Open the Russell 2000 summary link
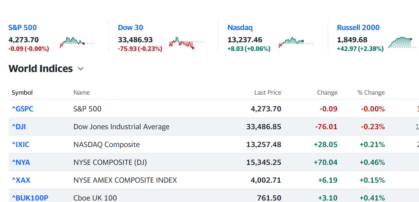The width and height of the screenshot is (419, 202). [358, 28]
